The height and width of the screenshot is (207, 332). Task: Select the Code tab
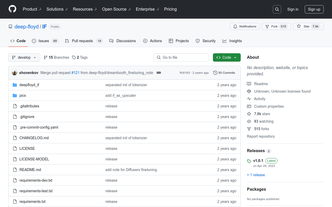click(x=18, y=41)
